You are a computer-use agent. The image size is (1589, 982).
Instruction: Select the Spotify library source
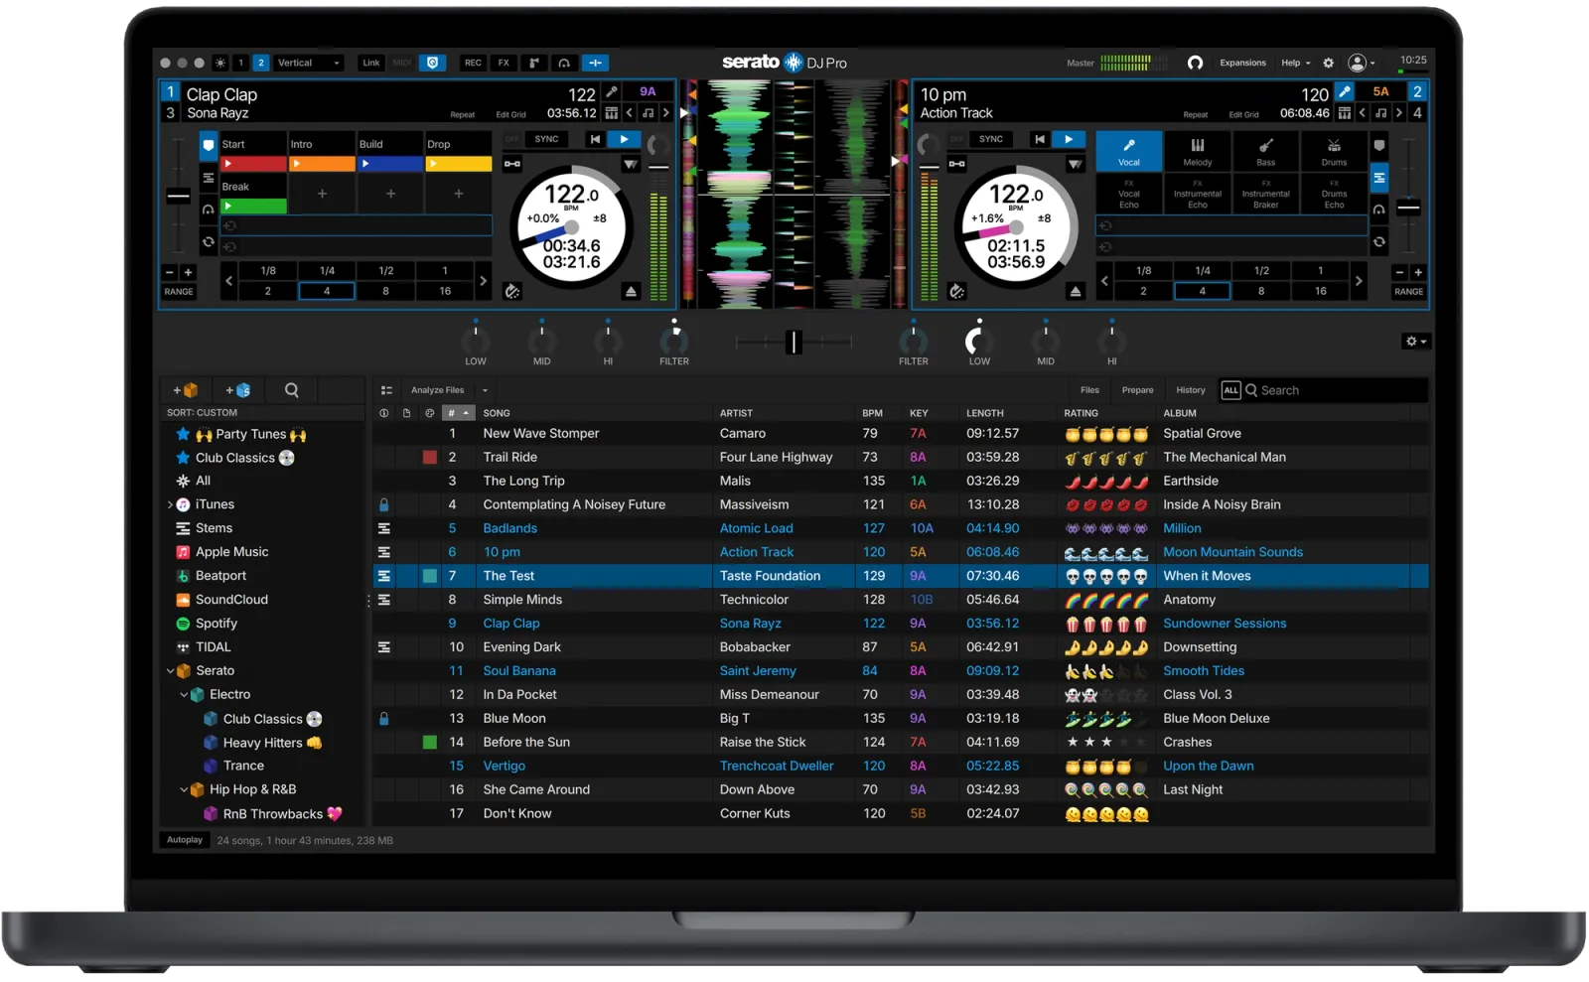217,625
